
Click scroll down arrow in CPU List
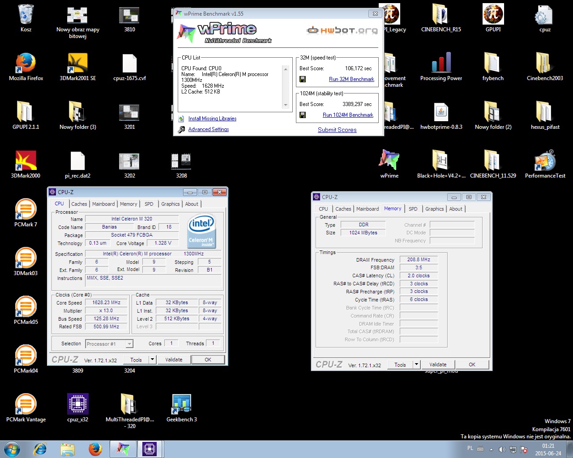(x=286, y=105)
